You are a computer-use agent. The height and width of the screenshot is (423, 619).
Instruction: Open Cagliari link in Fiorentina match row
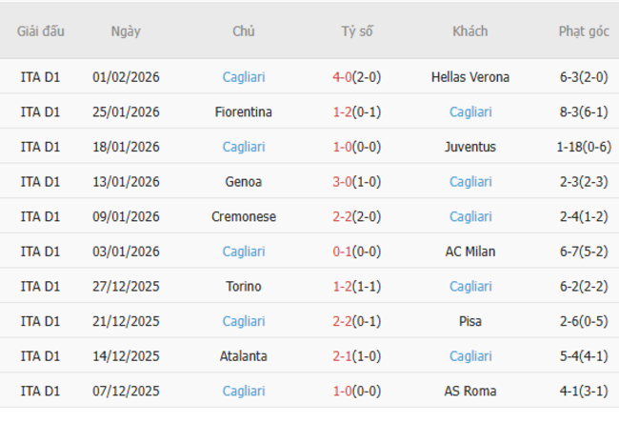[470, 112]
